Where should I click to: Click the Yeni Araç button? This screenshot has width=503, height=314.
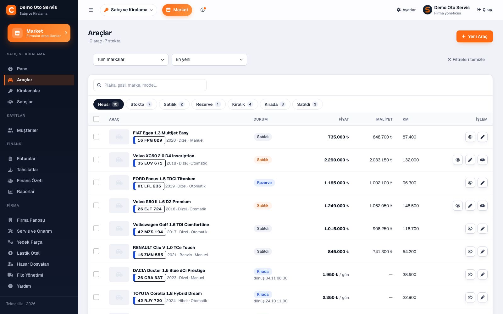pyautogui.click(x=475, y=36)
